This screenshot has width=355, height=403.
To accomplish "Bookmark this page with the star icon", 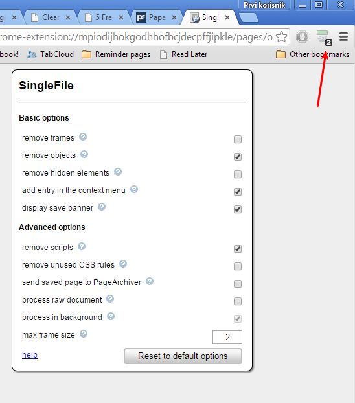I will pyautogui.click(x=282, y=37).
